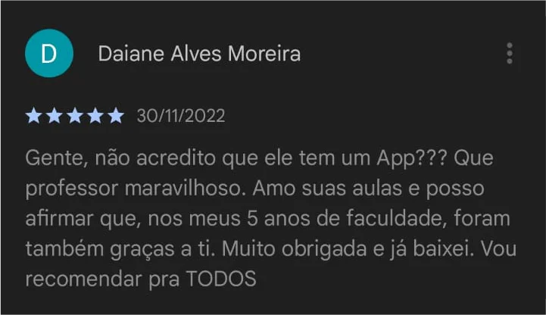
Task: Click the second rating star
Action: click(55, 116)
